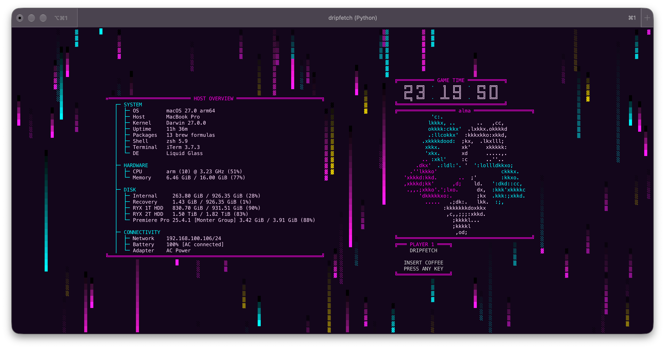Click the RYX 2T HDD disk row

point(190,214)
